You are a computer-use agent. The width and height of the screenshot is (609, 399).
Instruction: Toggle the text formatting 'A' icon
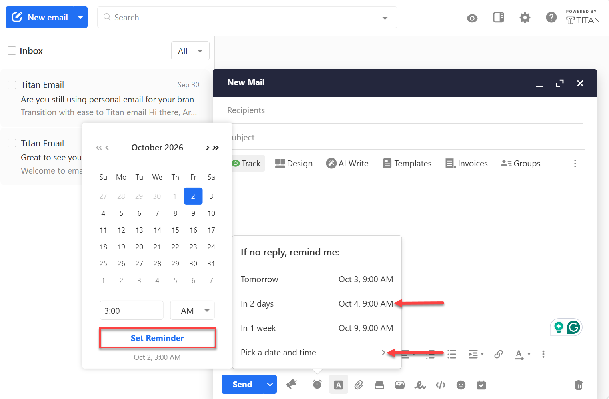pos(339,385)
